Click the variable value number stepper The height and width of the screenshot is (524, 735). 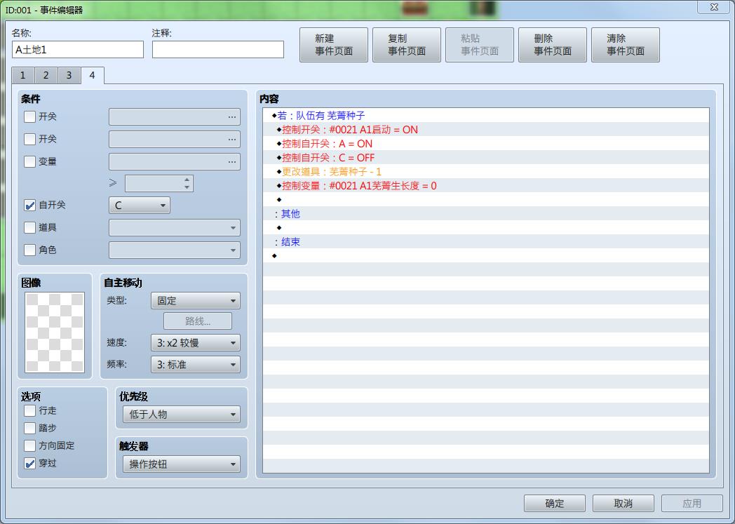click(x=159, y=184)
